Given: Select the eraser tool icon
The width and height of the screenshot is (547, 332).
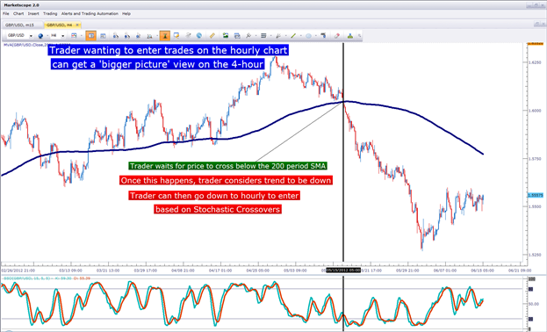Looking at the screenshot, I should click(x=336, y=36).
